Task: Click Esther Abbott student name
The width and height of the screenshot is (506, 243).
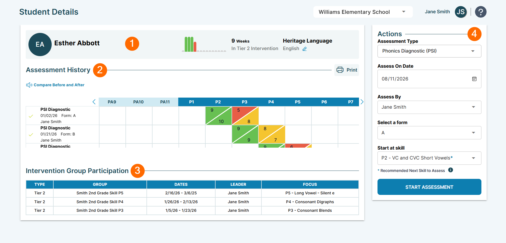Action: click(x=77, y=43)
